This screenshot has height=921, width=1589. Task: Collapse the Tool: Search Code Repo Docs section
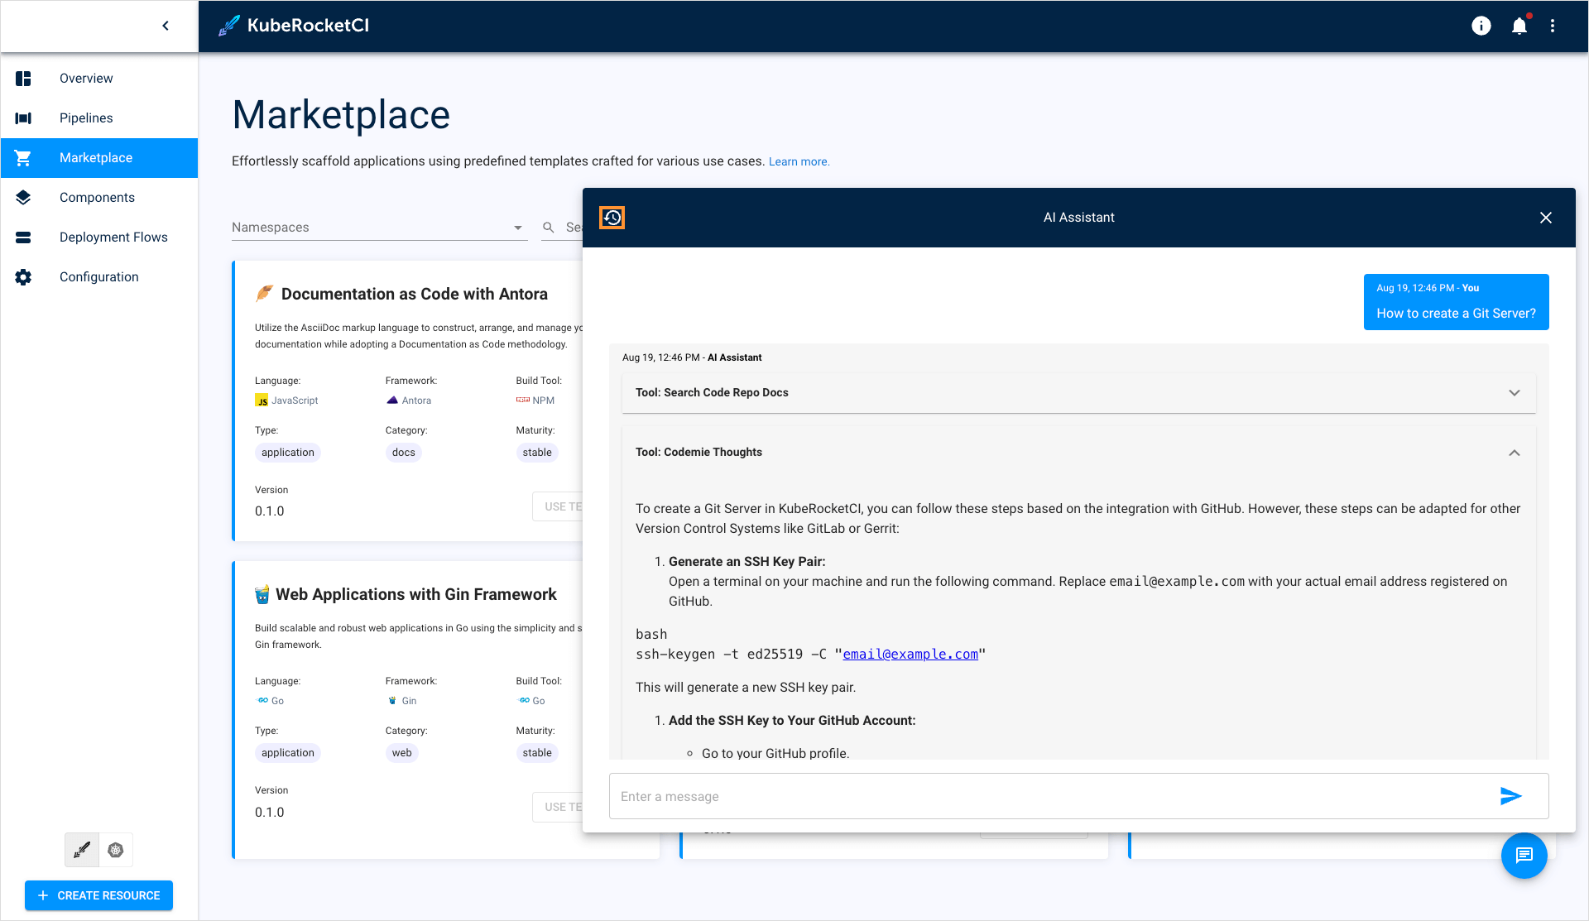(x=1515, y=392)
